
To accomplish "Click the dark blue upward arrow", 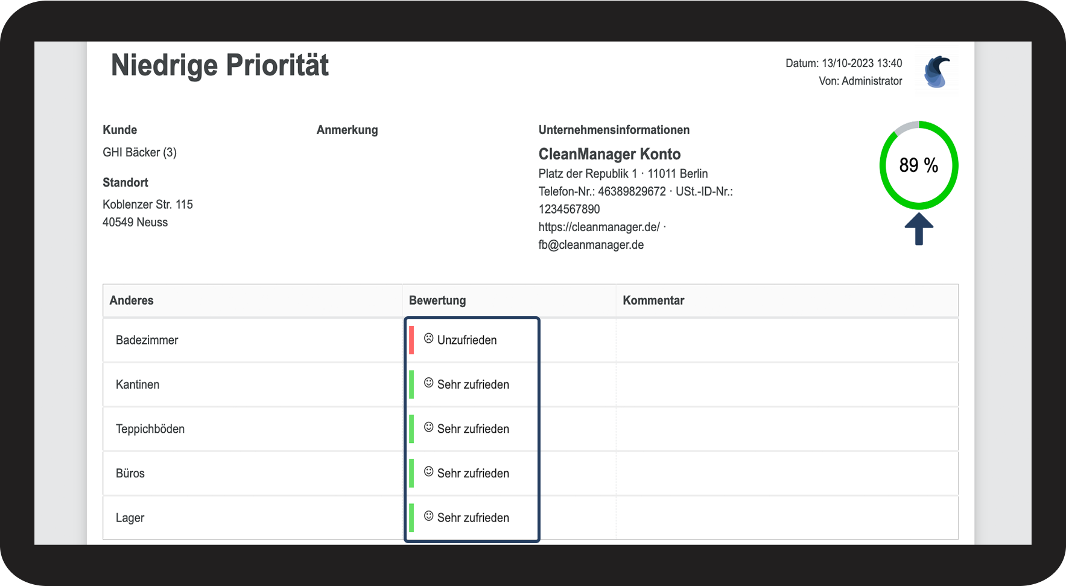I will click(x=918, y=229).
